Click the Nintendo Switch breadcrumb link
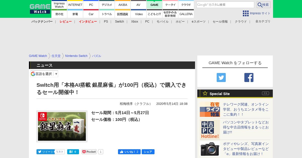The image size is (302, 158). [x=76, y=56]
